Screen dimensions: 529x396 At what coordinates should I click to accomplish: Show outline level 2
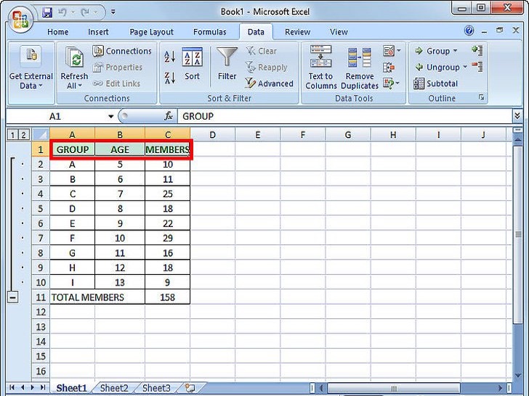[23, 135]
